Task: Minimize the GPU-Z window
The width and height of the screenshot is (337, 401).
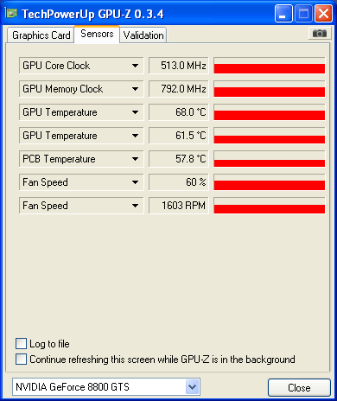Action: [283, 14]
